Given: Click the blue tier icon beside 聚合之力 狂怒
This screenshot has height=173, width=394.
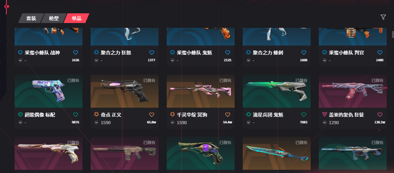Looking at the screenshot, I should [x=96, y=52].
